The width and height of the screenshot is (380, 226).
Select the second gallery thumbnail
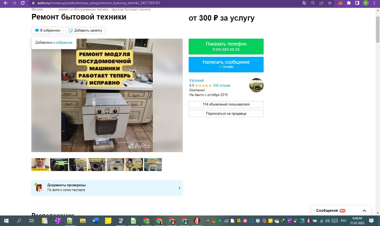pyautogui.click(x=59, y=164)
